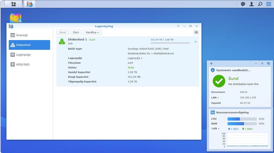Open the notifications chat bubble icon
The width and height of the screenshot is (274, 153).
(243, 4)
